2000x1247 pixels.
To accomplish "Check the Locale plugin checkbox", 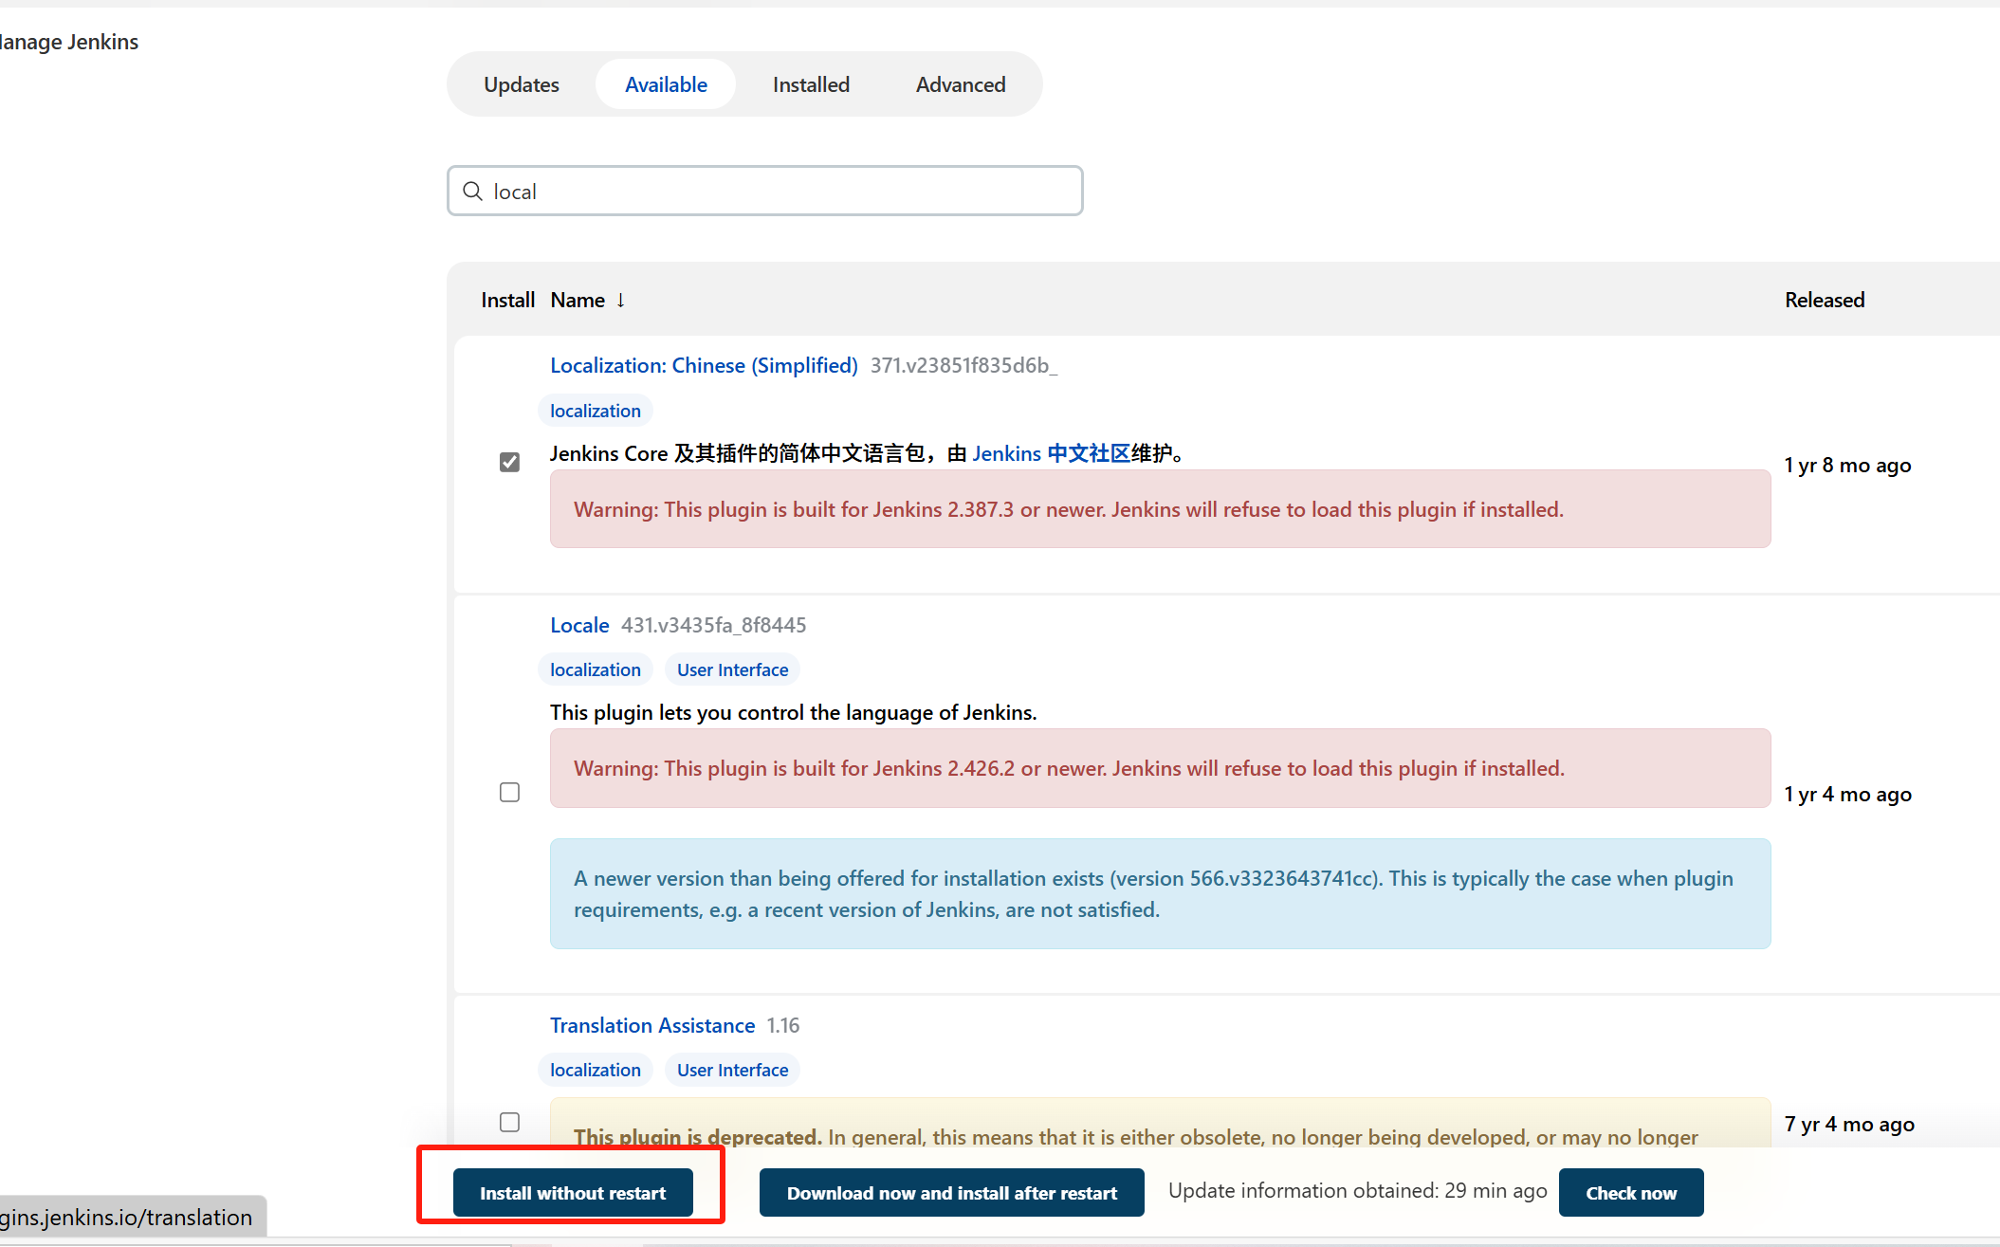I will 509,792.
